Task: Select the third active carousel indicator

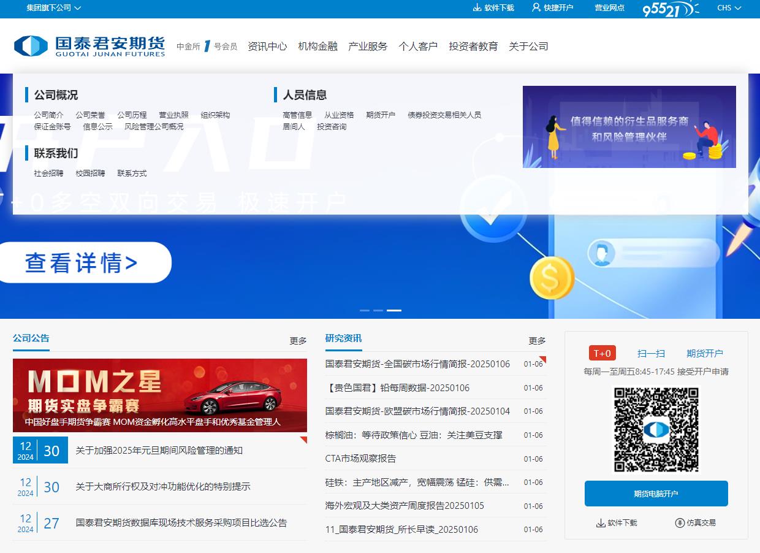Action: [x=394, y=310]
